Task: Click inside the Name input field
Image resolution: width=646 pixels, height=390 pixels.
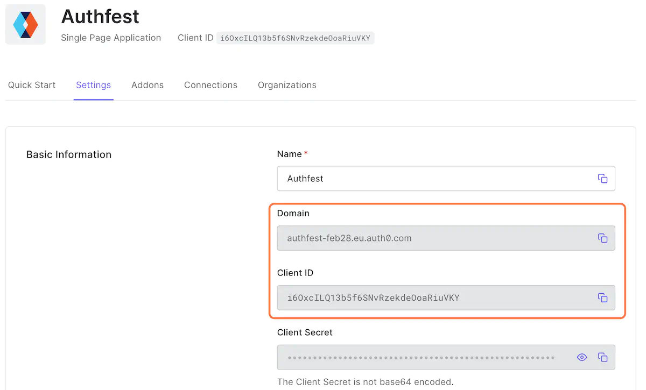Action: pos(446,179)
